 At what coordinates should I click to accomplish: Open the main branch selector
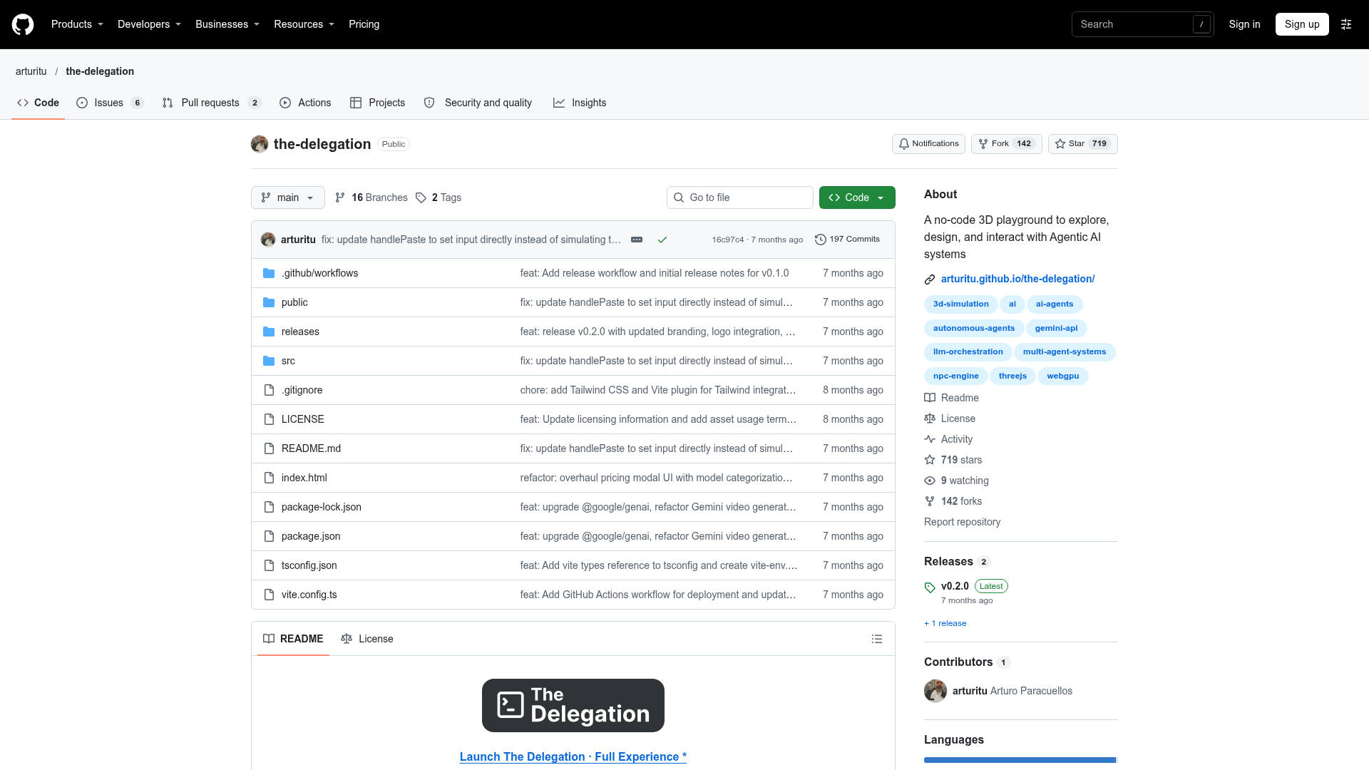pos(288,197)
